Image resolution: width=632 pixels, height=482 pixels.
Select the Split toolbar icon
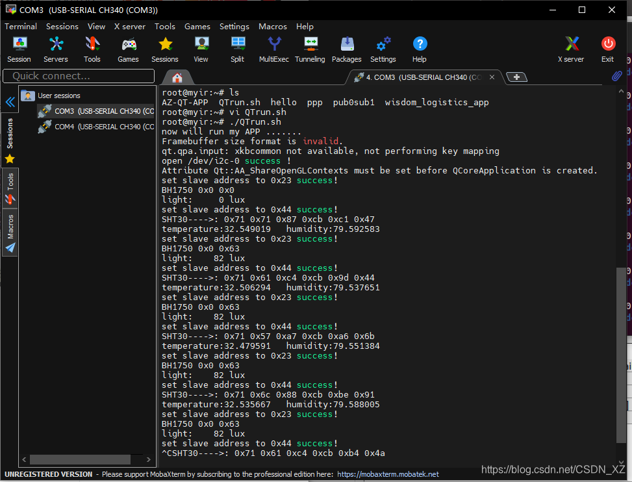click(237, 49)
